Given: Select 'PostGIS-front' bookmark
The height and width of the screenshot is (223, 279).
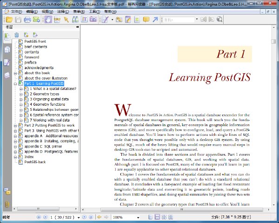Looking at the screenshot, I should click(x=35, y=41).
